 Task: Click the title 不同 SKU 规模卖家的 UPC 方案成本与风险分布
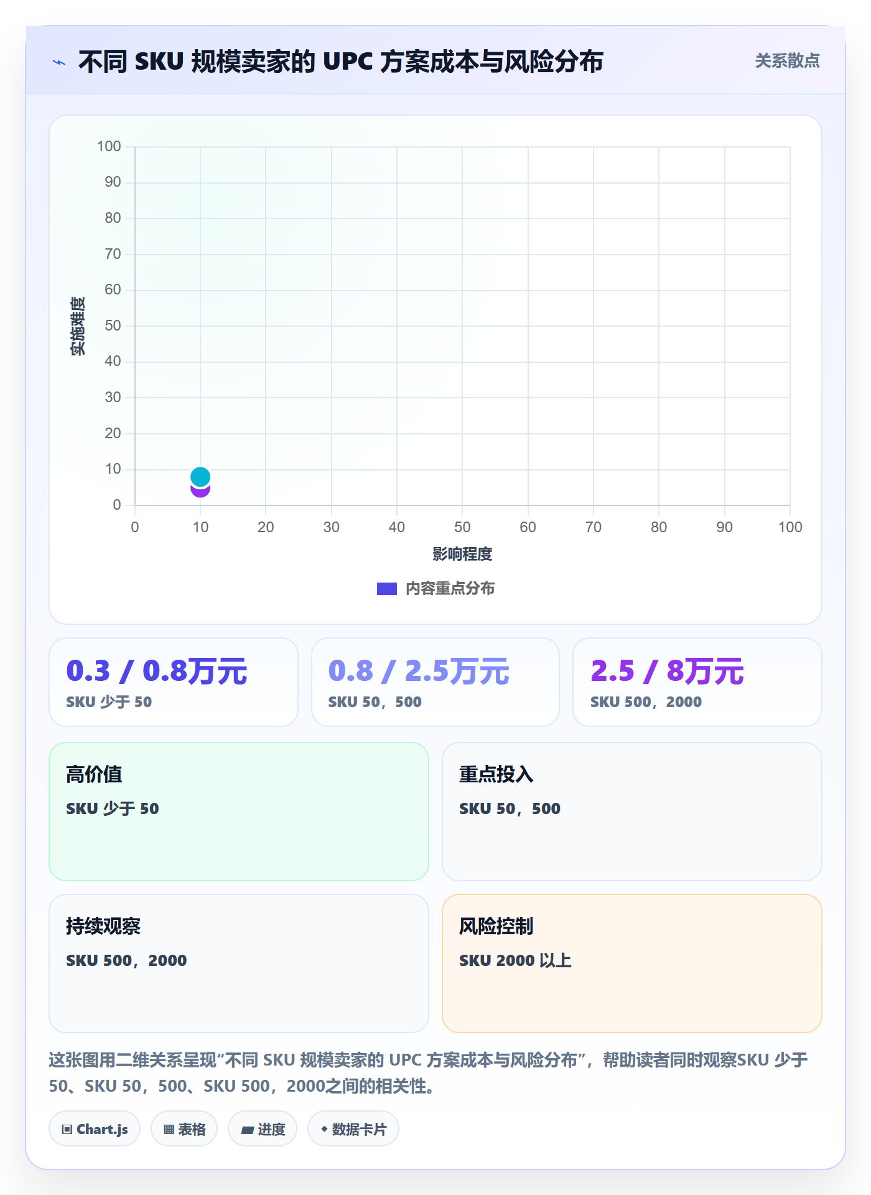point(341,62)
